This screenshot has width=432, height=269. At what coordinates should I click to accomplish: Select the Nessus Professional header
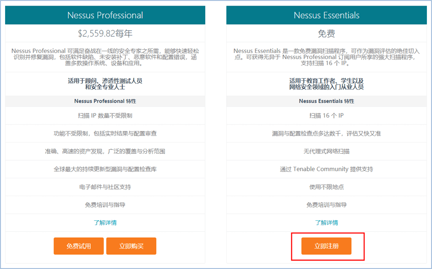coord(105,15)
